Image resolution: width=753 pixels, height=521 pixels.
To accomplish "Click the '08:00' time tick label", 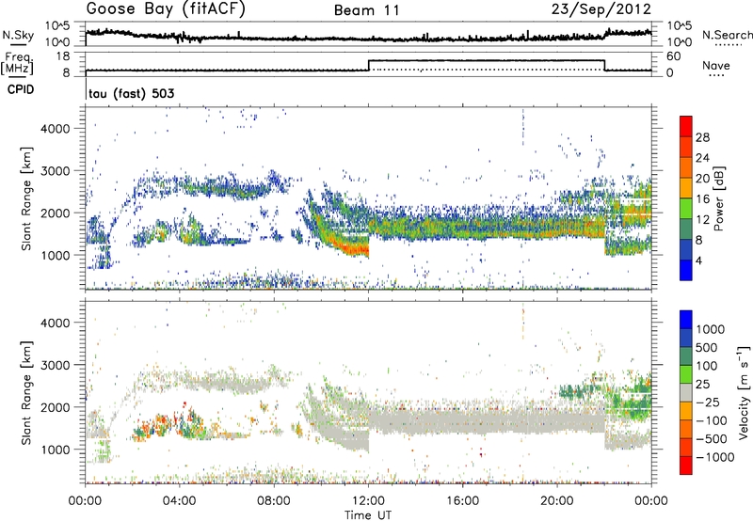I will (x=274, y=501).
